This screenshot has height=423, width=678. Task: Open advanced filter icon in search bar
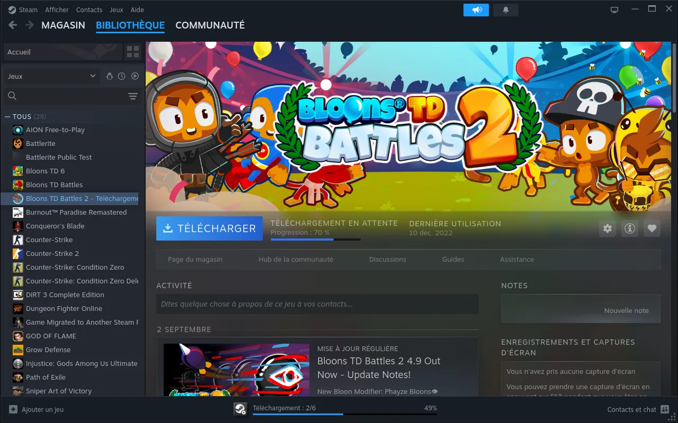[132, 96]
